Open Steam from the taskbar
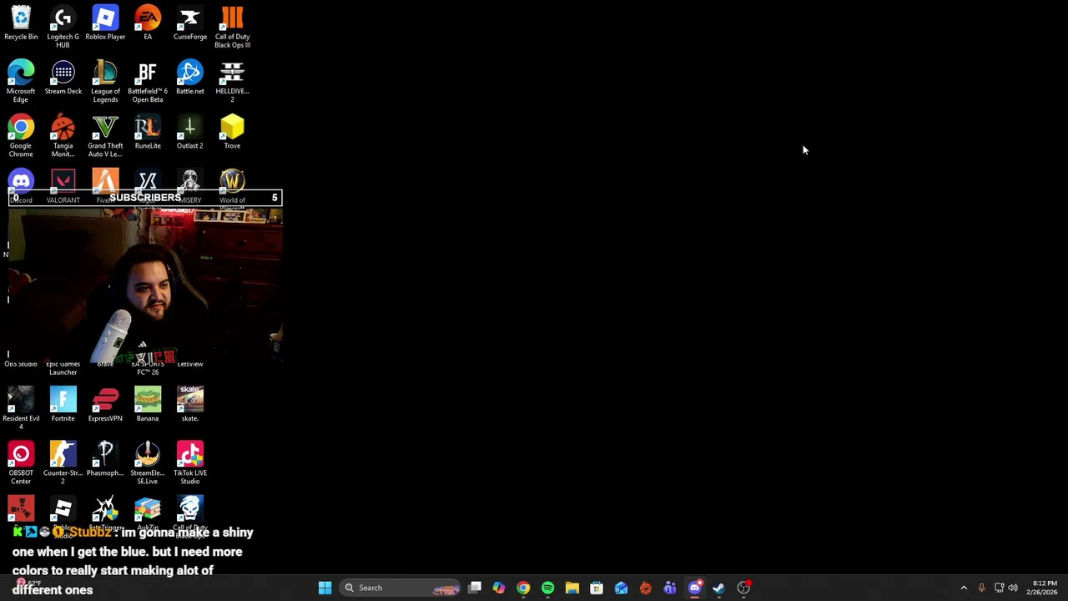This screenshot has width=1068, height=601. tap(718, 588)
